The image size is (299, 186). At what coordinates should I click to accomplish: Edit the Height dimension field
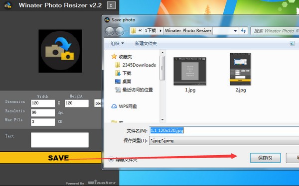point(76,103)
